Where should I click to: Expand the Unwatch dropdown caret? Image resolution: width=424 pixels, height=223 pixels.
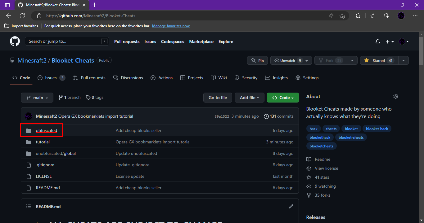[x=307, y=60]
